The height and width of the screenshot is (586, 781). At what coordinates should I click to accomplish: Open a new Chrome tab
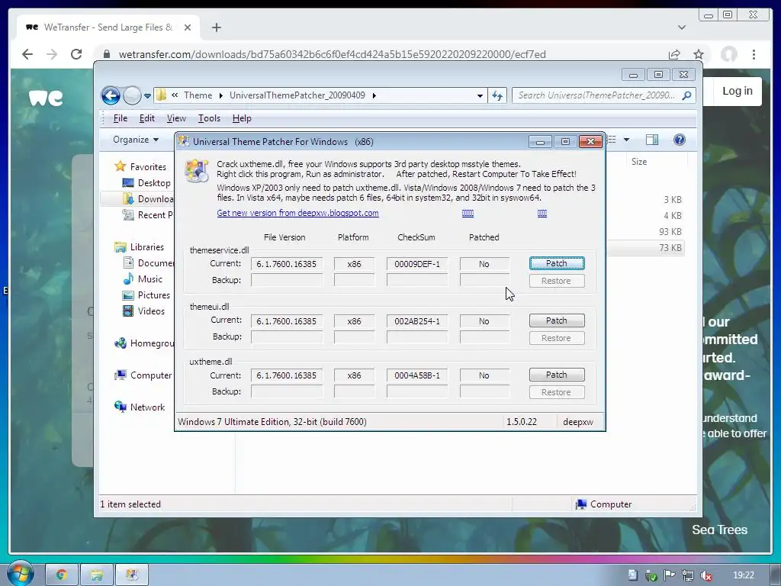(x=216, y=27)
